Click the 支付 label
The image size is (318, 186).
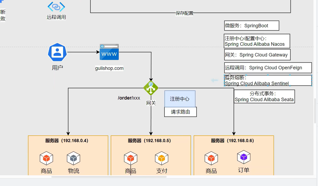pyautogui.click(x=162, y=171)
